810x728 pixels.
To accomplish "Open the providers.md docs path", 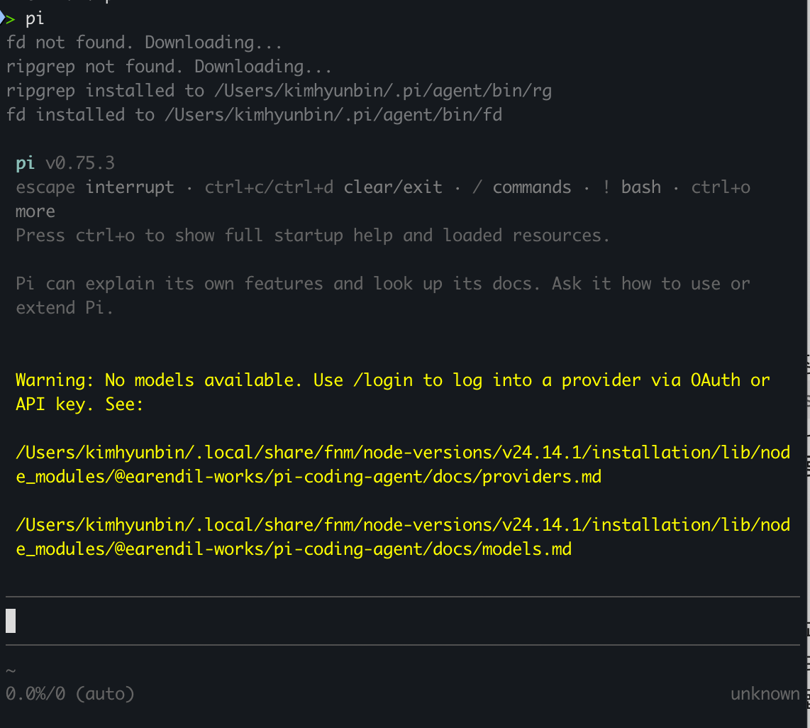I will point(403,464).
